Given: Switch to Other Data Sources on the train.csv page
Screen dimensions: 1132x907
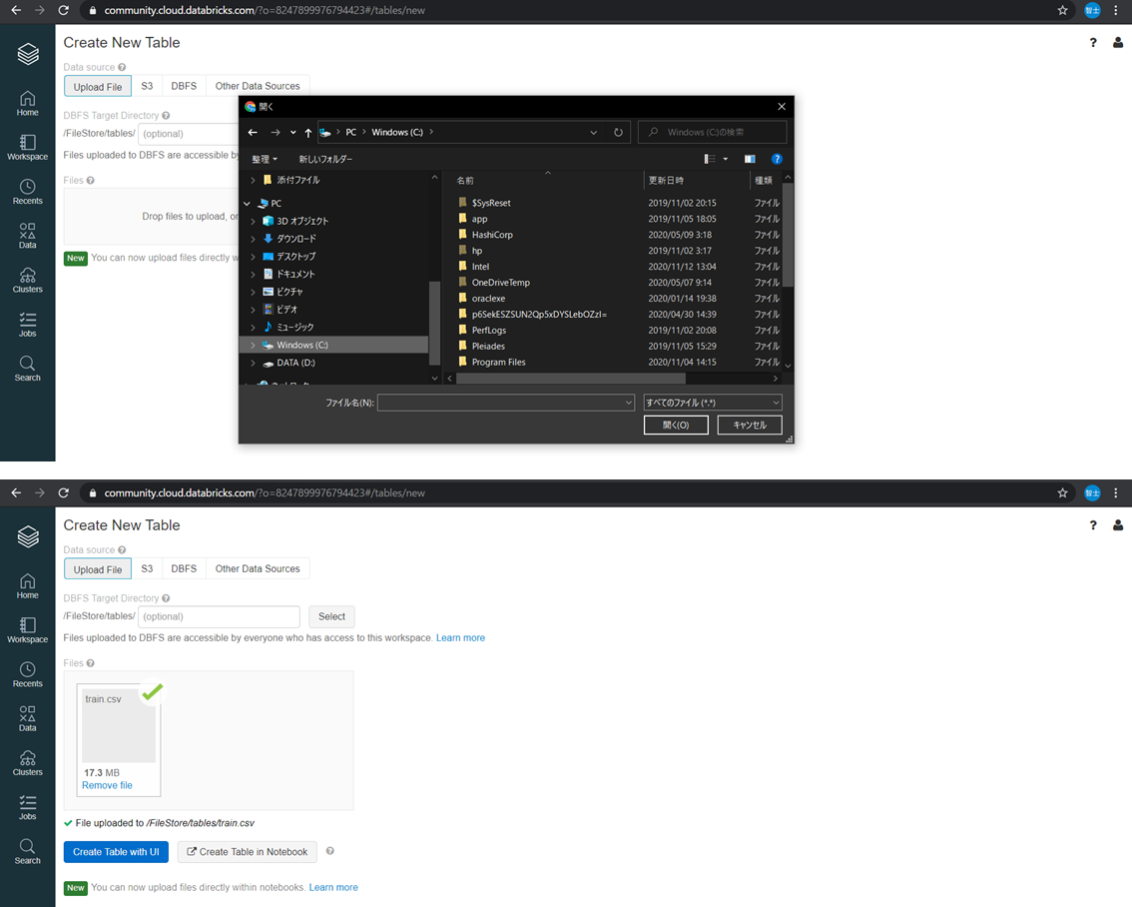Looking at the screenshot, I should 257,568.
